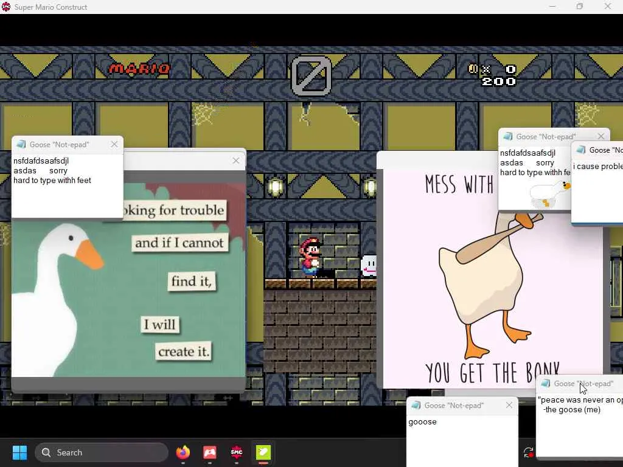The width and height of the screenshot is (623, 467).
Task: Close the 'looking for trouble' goose meme window
Action: click(236, 161)
